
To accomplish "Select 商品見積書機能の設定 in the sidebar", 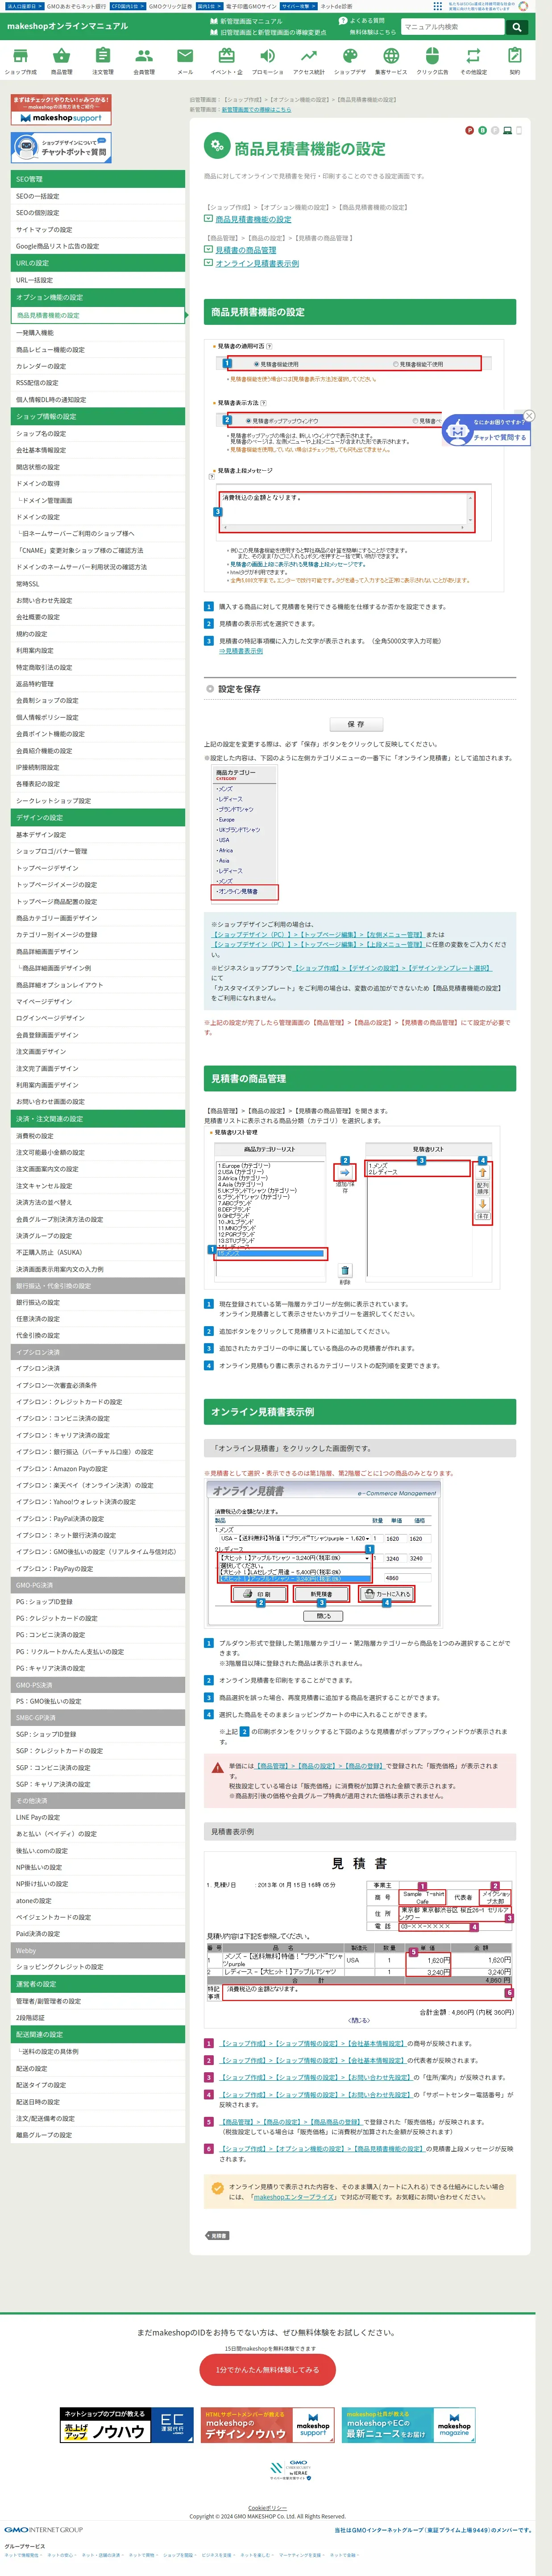I will [98, 315].
